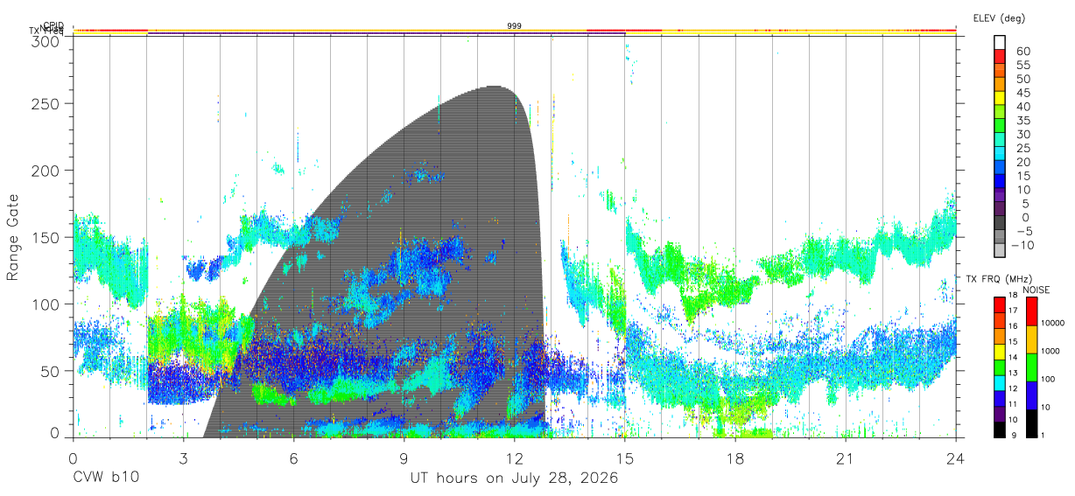Click the 'CVW b10' radar beam label
The width and height of the screenshot is (1075, 496).
[x=106, y=479]
